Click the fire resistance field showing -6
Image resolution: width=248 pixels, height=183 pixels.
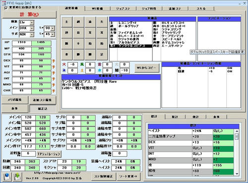tap(72, 64)
